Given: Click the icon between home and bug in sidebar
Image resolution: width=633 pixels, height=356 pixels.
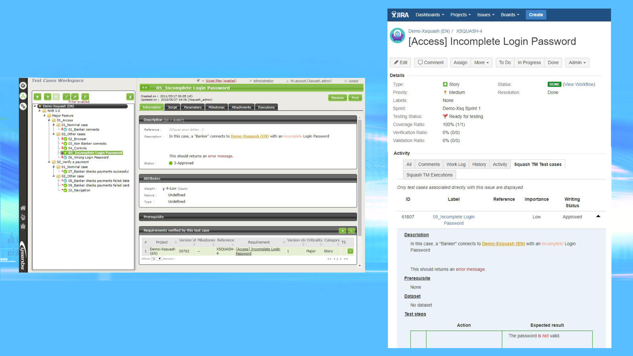Looking at the screenshot, I should tap(23, 217).
